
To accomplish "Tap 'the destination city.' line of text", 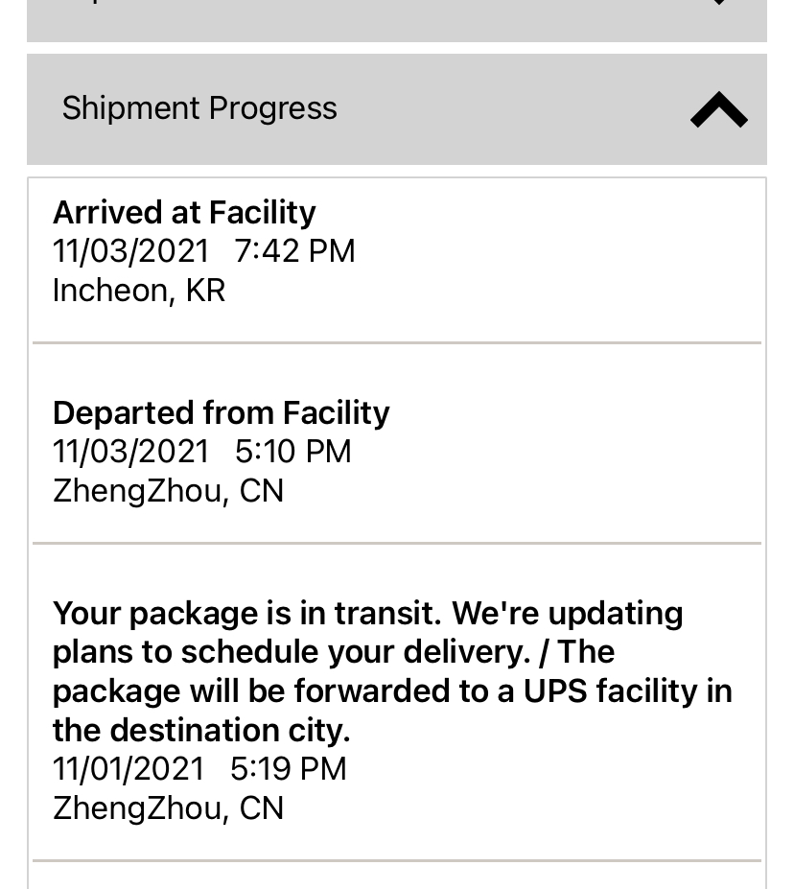I will [201, 731].
